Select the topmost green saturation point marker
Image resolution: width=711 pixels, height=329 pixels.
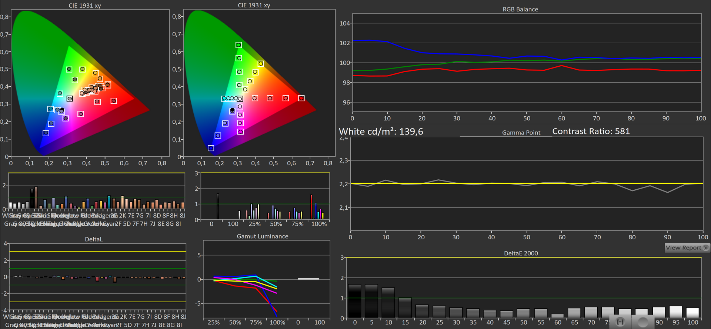click(238, 45)
